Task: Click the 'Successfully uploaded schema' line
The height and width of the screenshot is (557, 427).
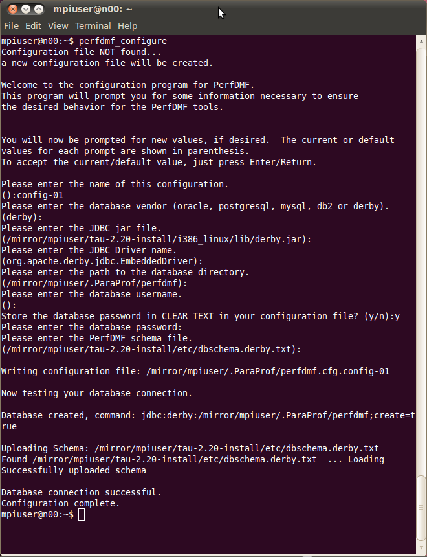Action: [x=74, y=470]
